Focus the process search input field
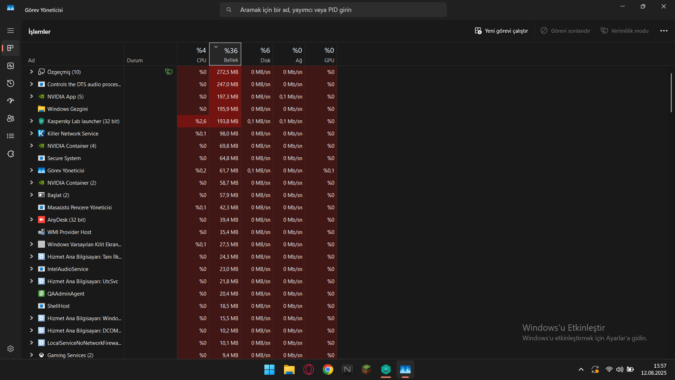This screenshot has width=675, height=380. (x=333, y=10)
